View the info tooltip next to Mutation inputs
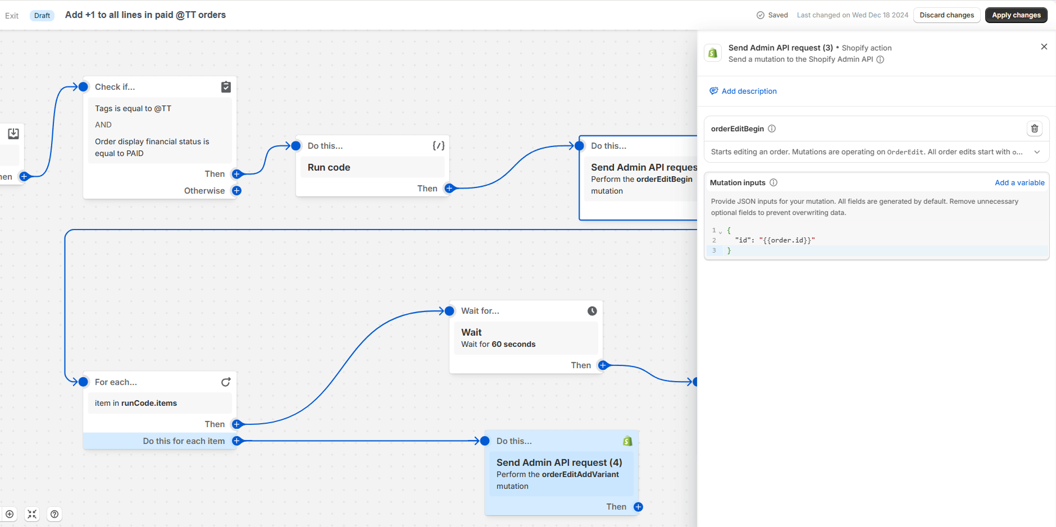 (x=774, y=182)
